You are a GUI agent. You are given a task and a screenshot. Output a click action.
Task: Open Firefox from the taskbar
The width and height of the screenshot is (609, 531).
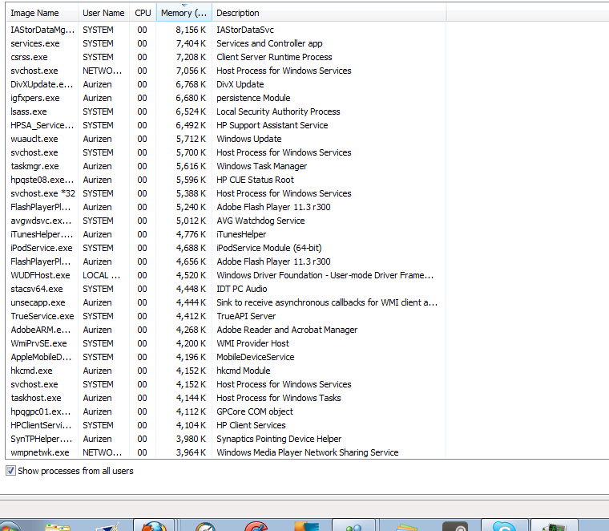click(x=153, y=525)
